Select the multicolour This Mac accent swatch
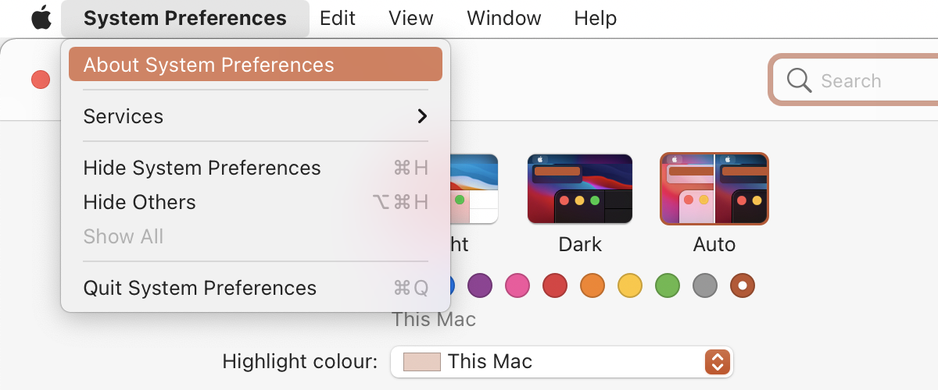Image resolution: width=938 pixels, height=390 pixels. tap(743, 285)
